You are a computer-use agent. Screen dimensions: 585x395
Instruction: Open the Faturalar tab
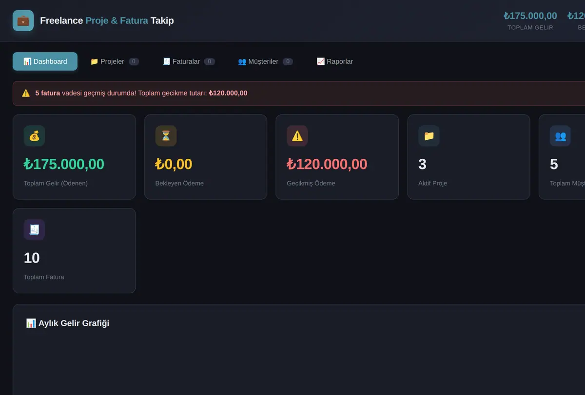click(x=189, y=61)
